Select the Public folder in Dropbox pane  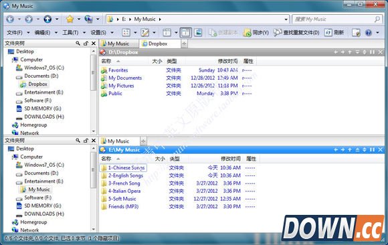click(x=115, y=94)
